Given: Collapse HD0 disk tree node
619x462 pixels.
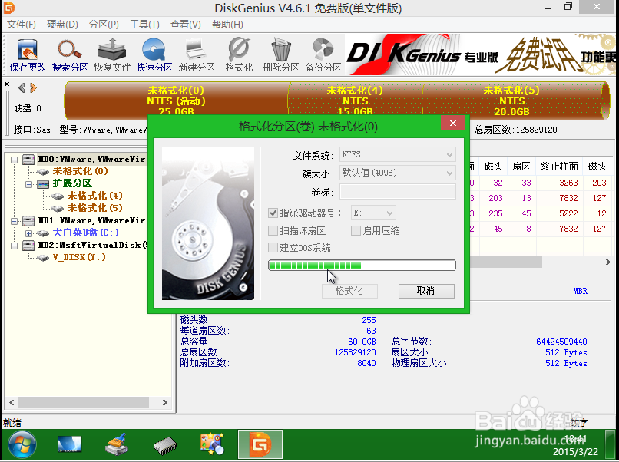Looking at the screenshot, I should [x=15, y=160].
